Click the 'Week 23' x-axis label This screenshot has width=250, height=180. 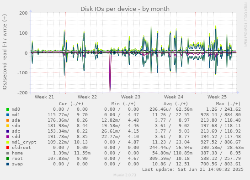pos(131,97)
